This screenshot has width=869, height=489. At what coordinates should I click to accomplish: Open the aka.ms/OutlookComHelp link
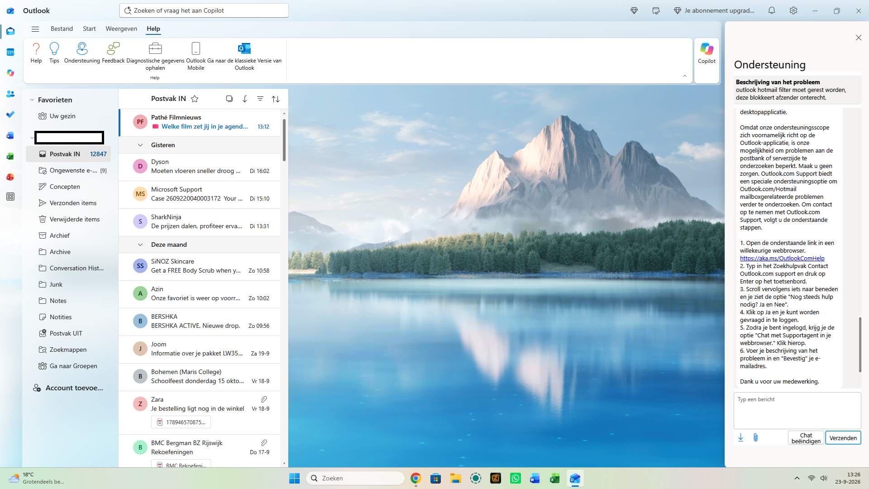pyautogui.click(x=782, y=259)
